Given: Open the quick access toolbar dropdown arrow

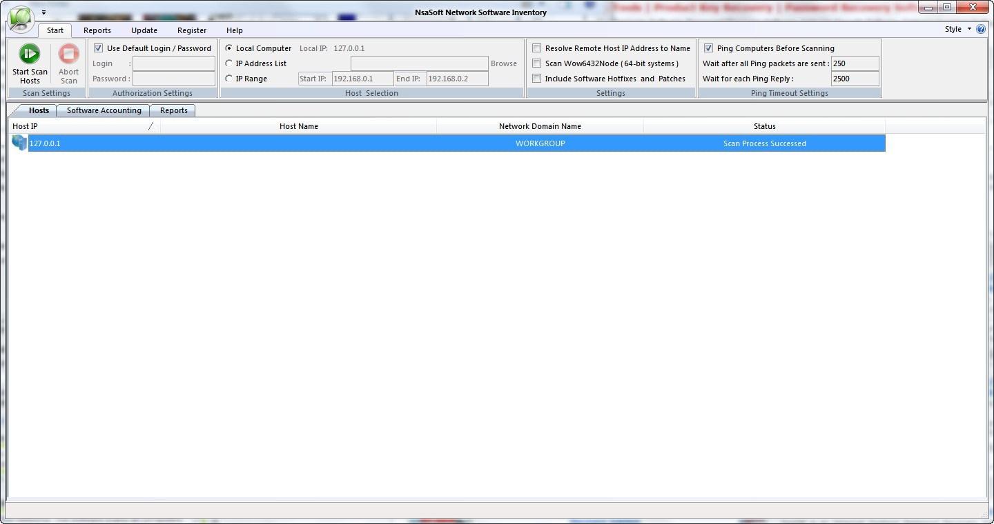Looking at the screenshot, I should (43, 12).
